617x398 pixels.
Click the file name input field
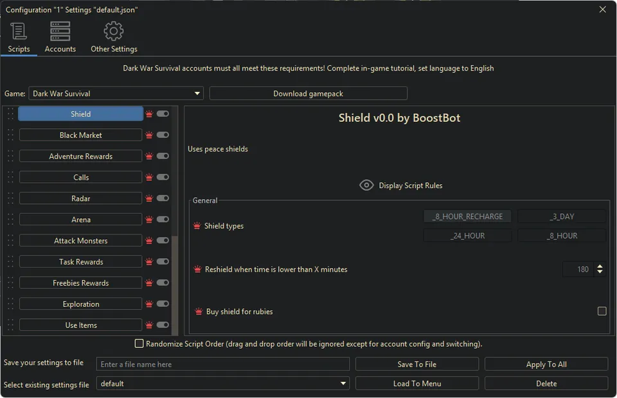coord(223,364)
